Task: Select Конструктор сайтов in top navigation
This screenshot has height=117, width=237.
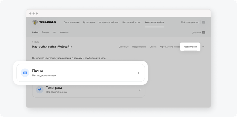Action: pos(155,22)
